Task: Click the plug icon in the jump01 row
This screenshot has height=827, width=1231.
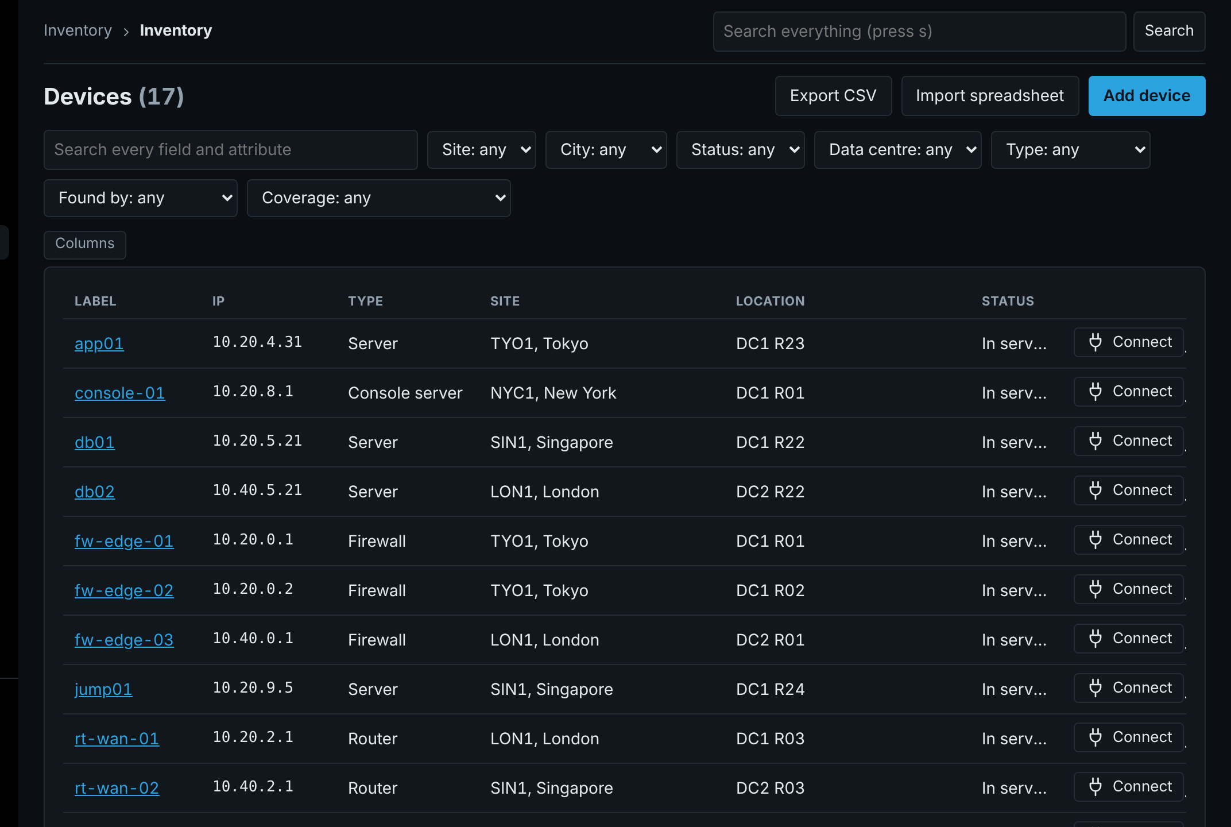Action: coord(1095,688)
